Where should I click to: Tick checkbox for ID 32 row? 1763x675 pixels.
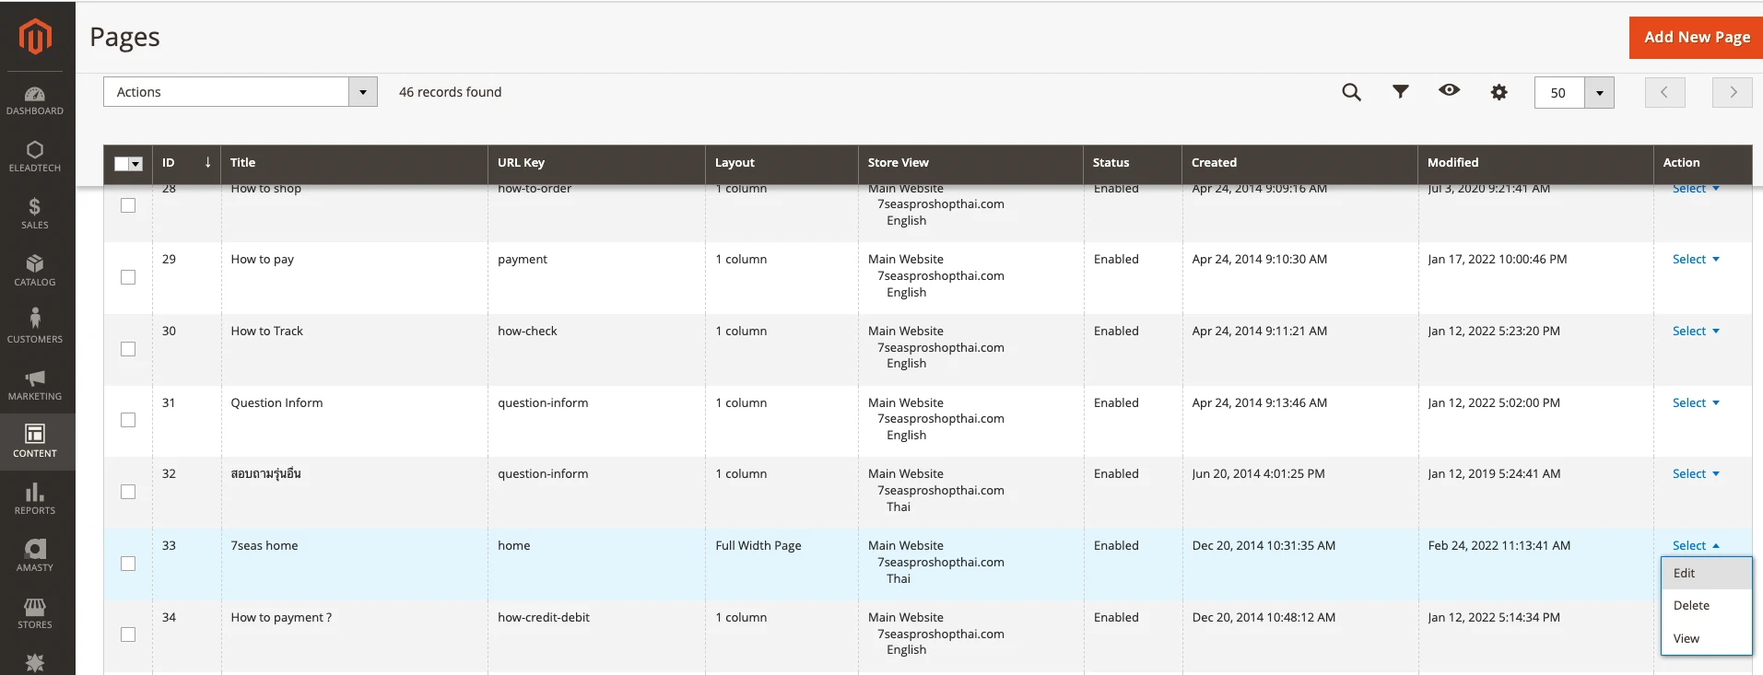point(128,492)
